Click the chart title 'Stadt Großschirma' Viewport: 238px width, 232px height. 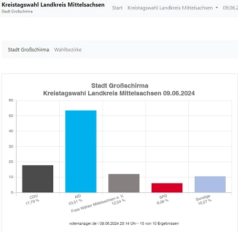coord(120,86)
